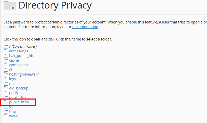Viewport: 207px width, 123px height.
Task: Open the access-logs folder via its icon
Action: click(6, 51)
